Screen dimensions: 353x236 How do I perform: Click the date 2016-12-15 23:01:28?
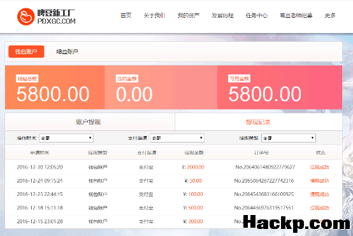[x=40, y=221]
